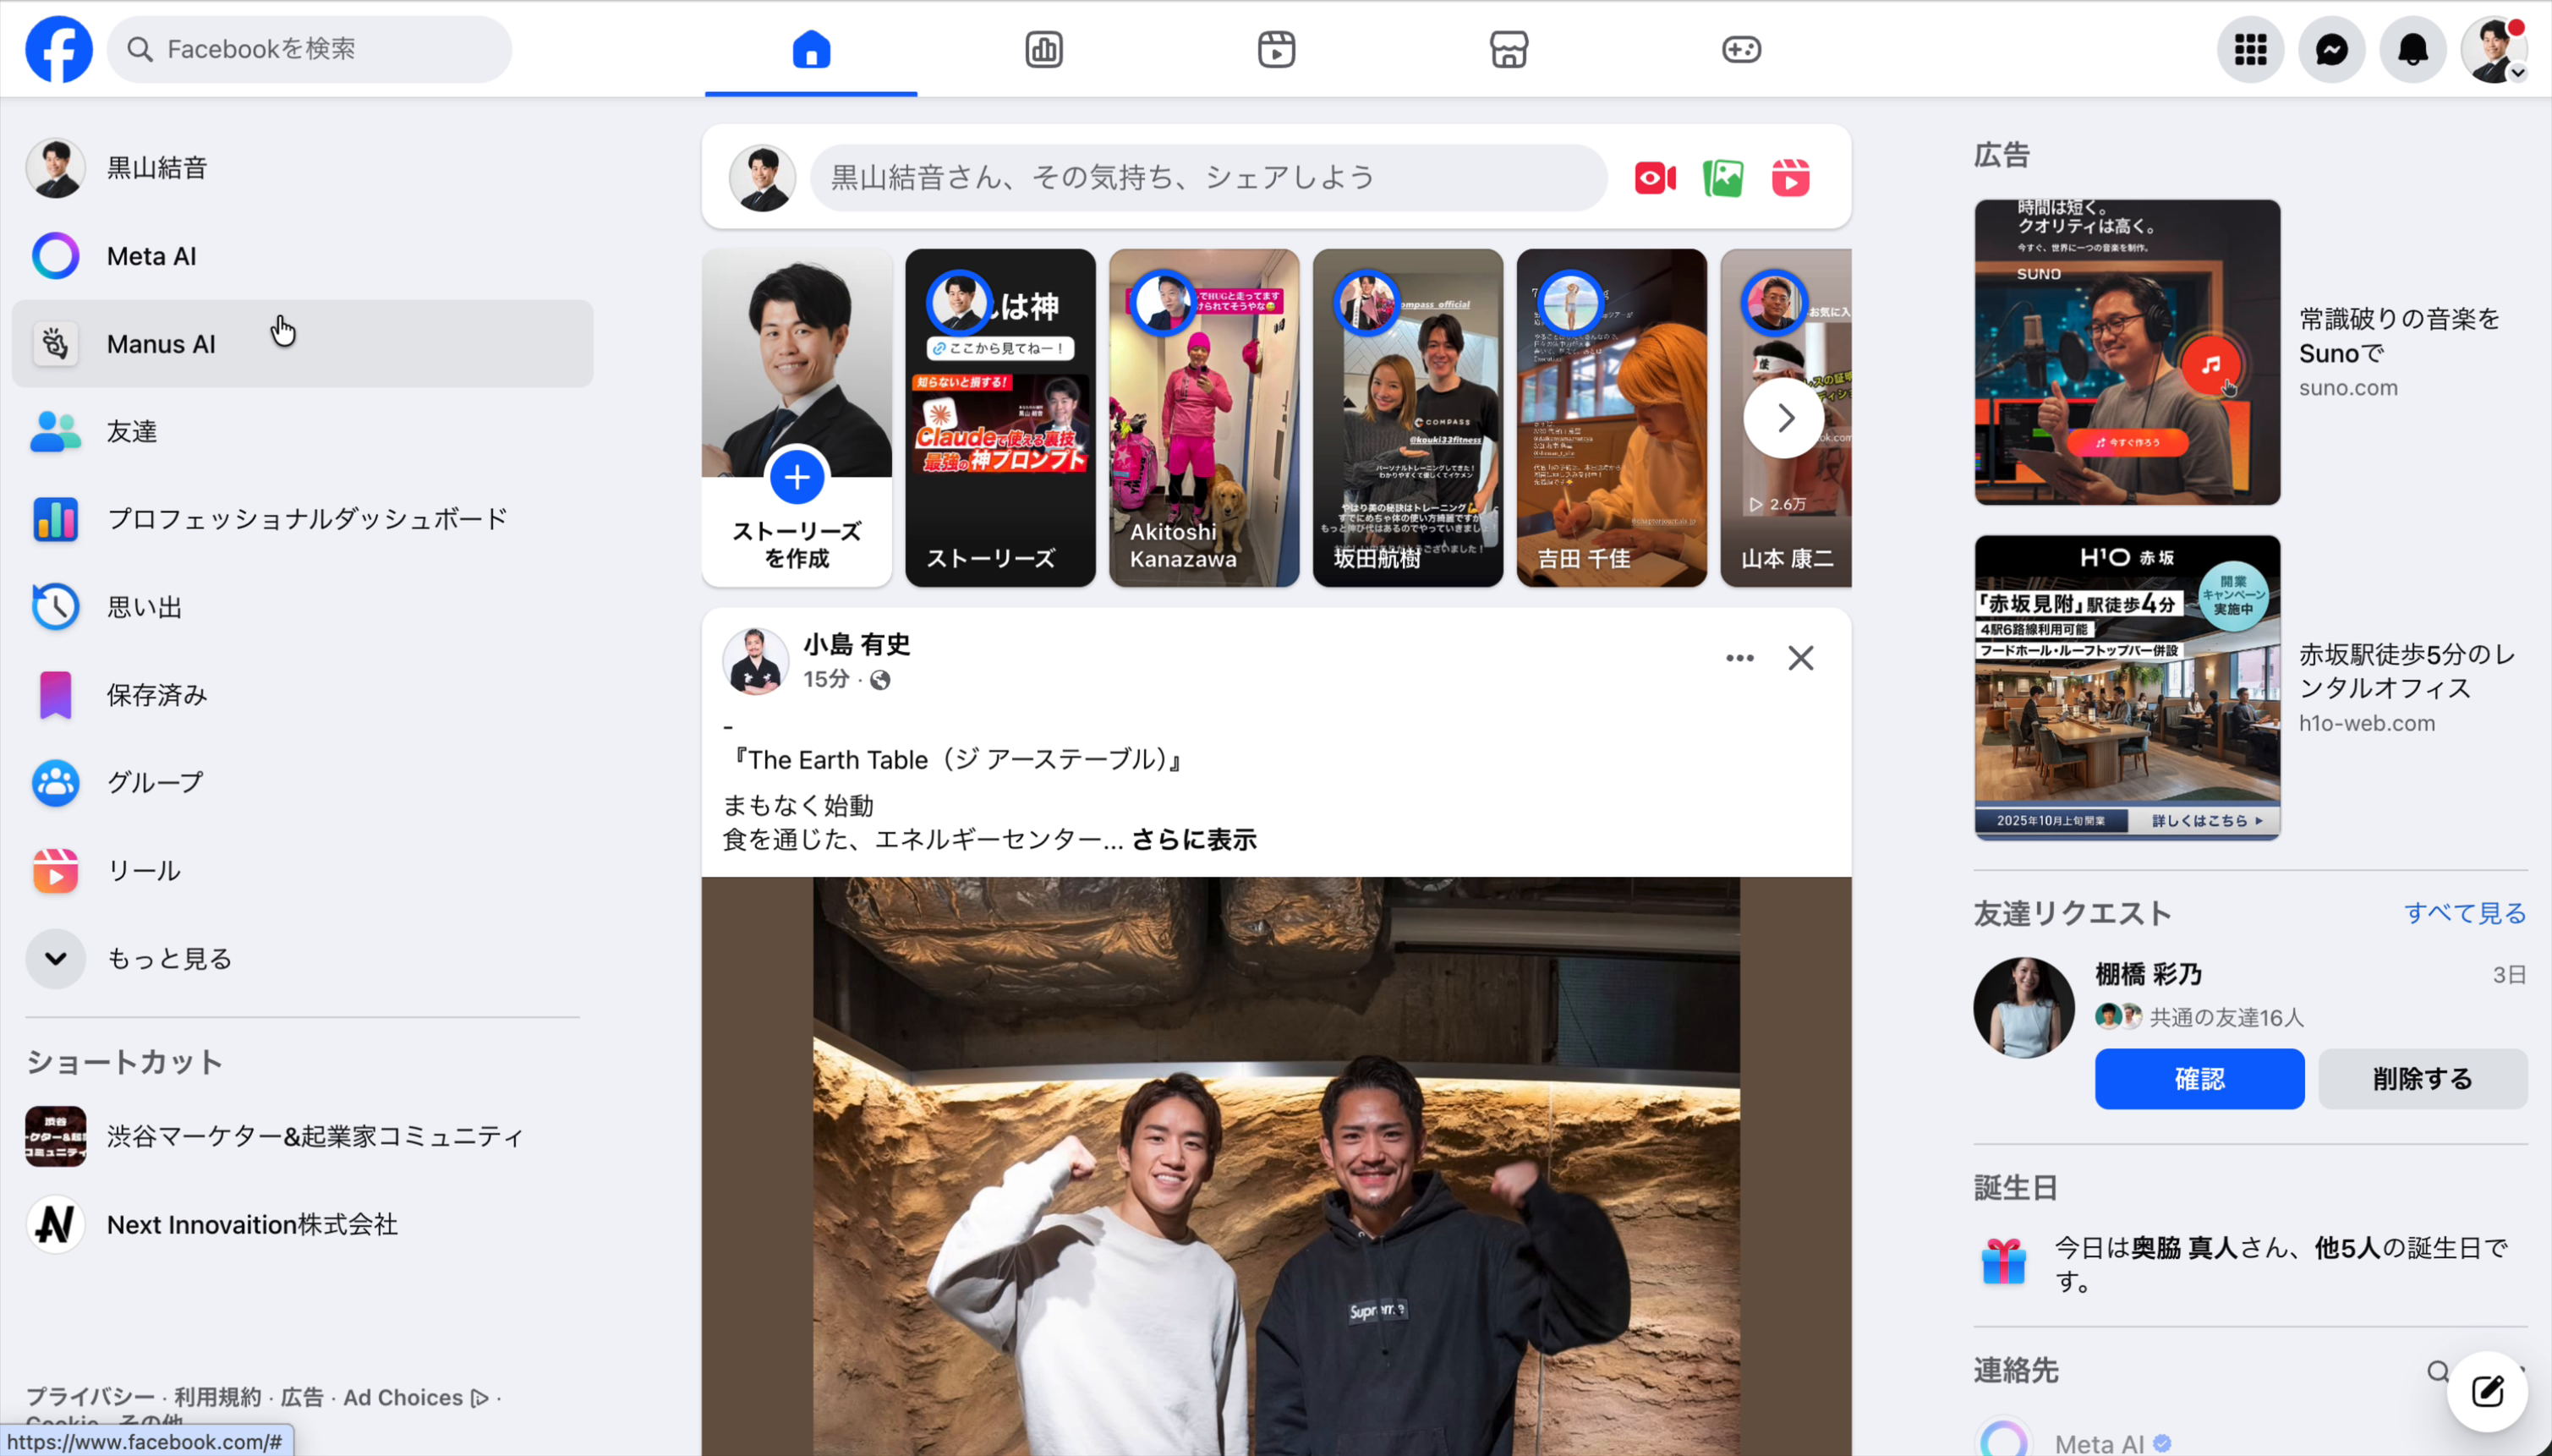Switch to the Marketplace tab

point(1507,49)
